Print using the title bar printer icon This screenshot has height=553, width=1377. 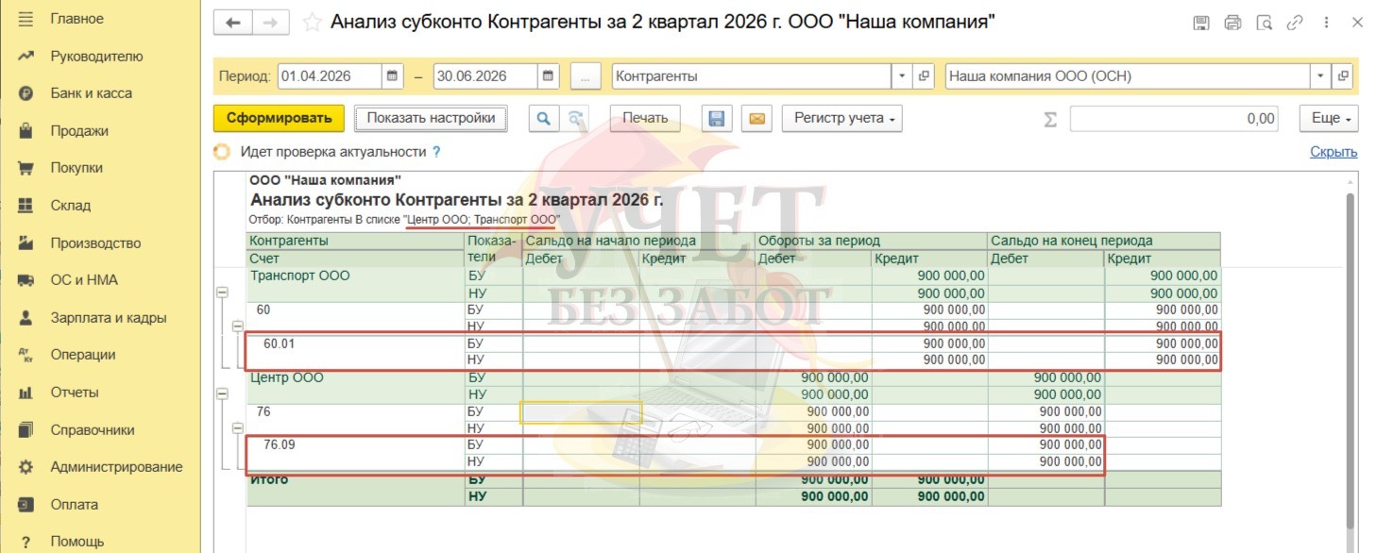(x=1232, y=23)
